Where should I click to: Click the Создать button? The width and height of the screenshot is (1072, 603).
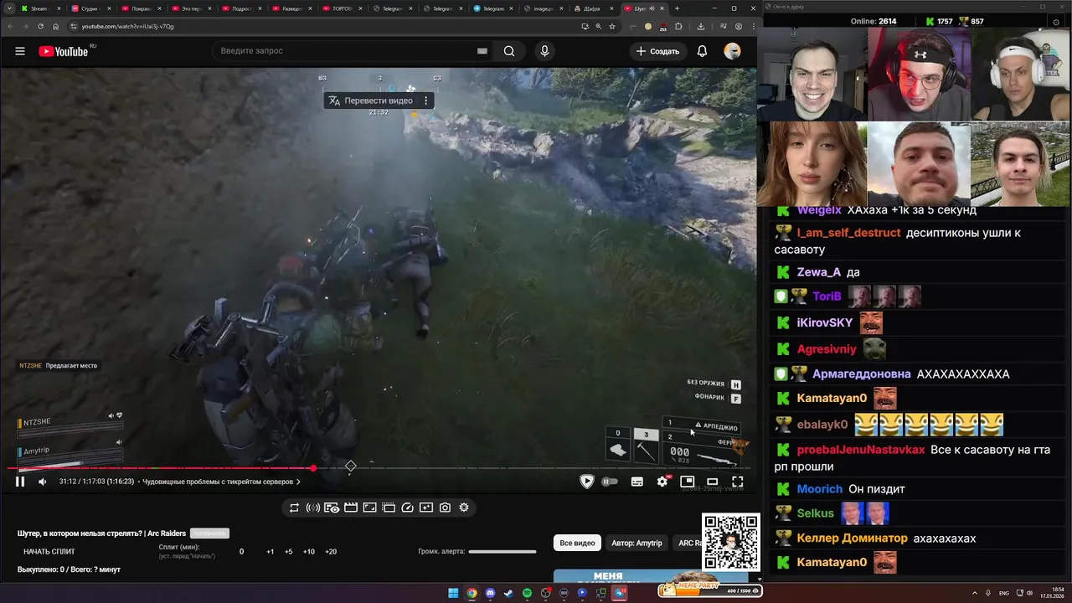point(657,51)
